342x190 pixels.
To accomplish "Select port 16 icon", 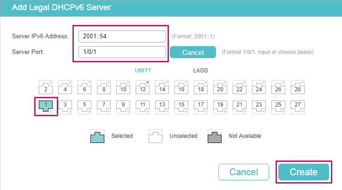I will [181, 87].
